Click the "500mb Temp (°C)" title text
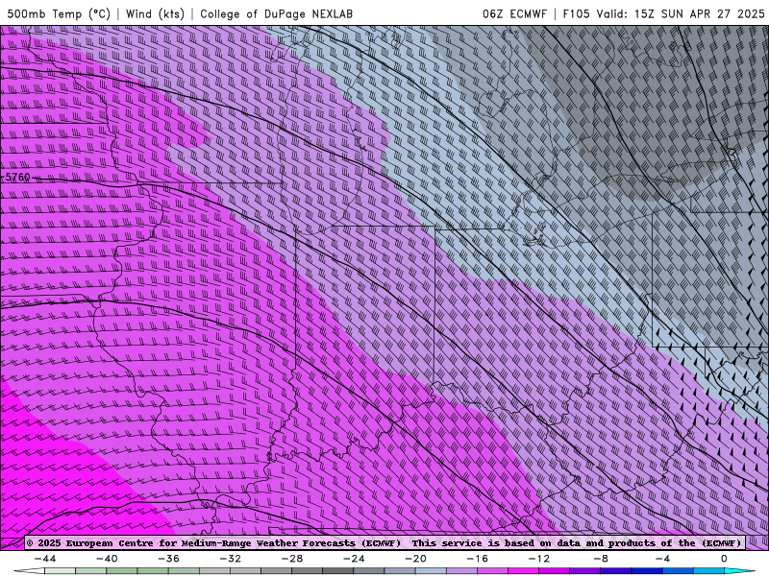The height and width of the screenshot is (576, 769). pos(59,14)
